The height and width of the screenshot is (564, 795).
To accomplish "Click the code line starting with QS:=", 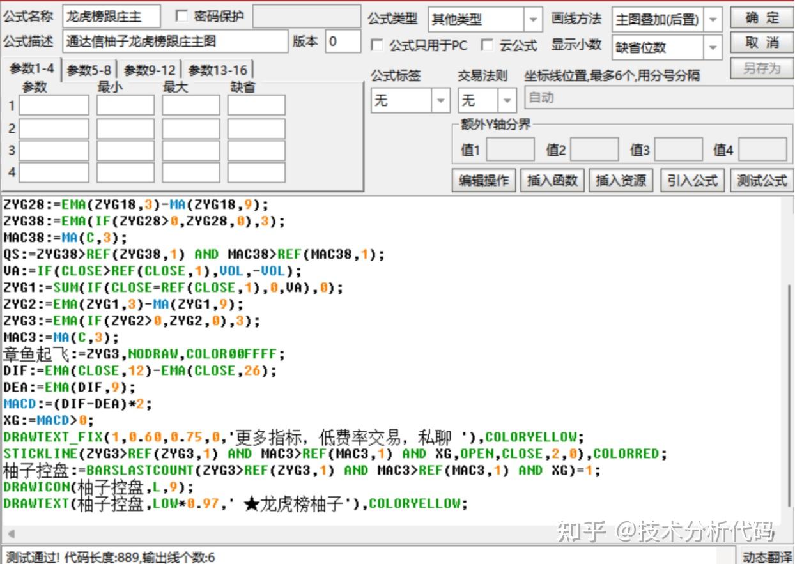I will [194, 254].
